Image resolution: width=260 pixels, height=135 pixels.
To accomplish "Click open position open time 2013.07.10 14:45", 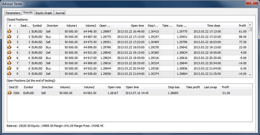I will click(137, 93).
